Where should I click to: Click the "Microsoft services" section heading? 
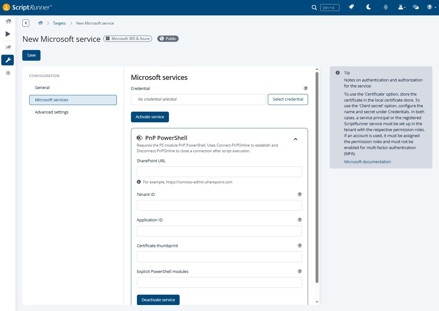point(159,78)
